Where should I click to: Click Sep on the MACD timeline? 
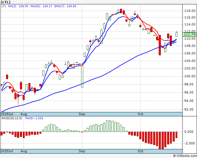tap(82, 151)
